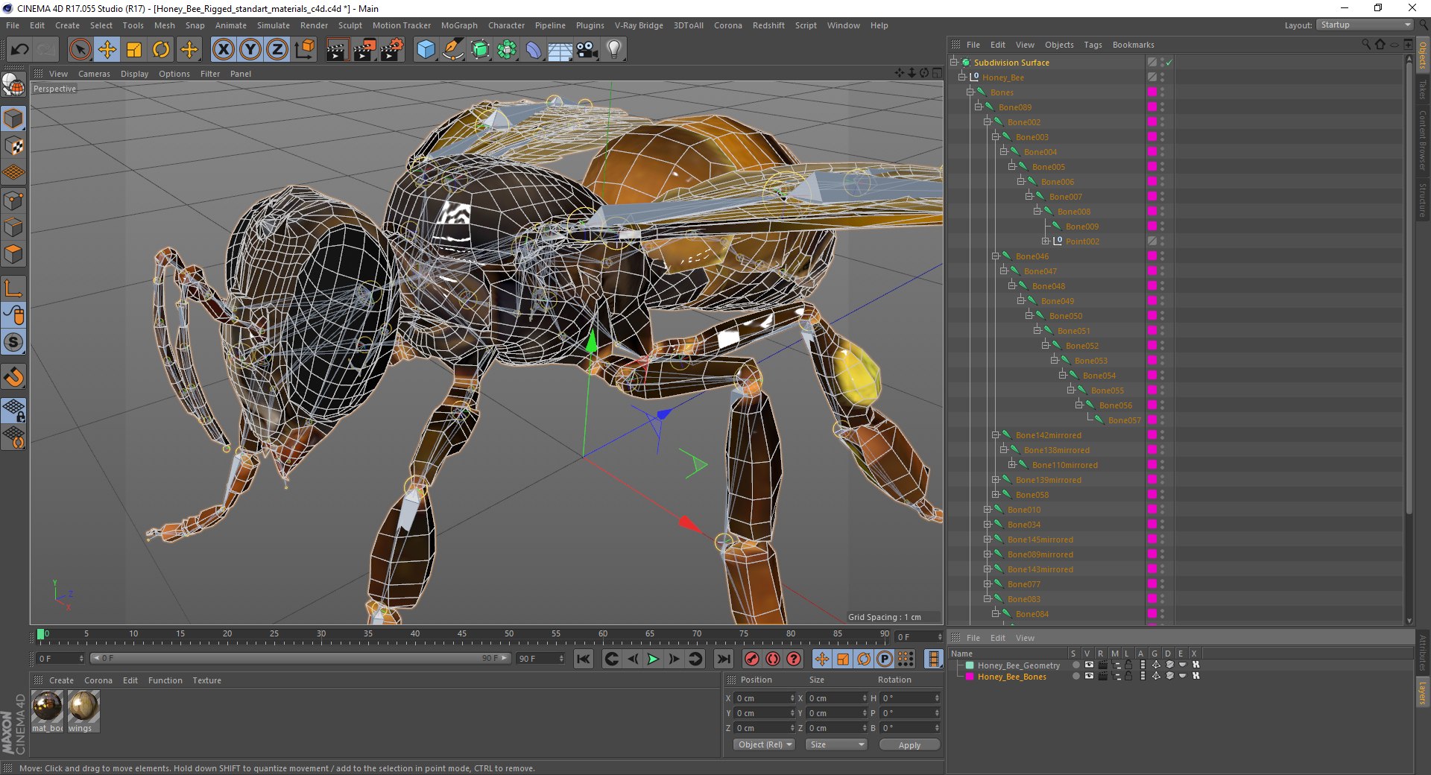Screen dimensions: 1431x775
Task: Toggle Y axis lock
Action: [250, 50]
